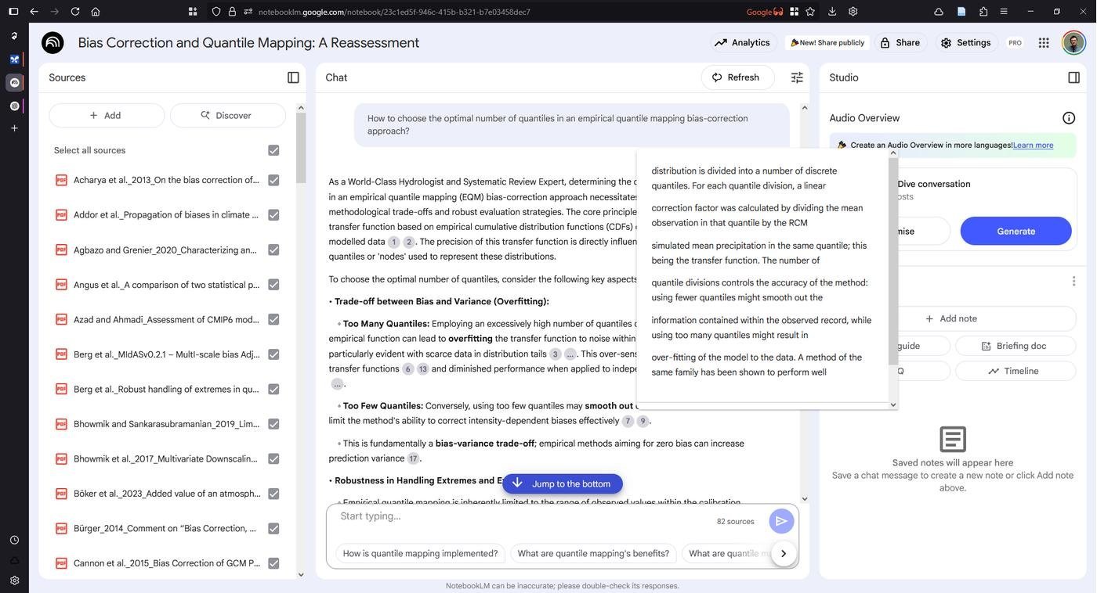Viewport: 1097px width, 593px height.
Task: Uncheck Agbazo and Grenier 2020 source
Action: 273,250
